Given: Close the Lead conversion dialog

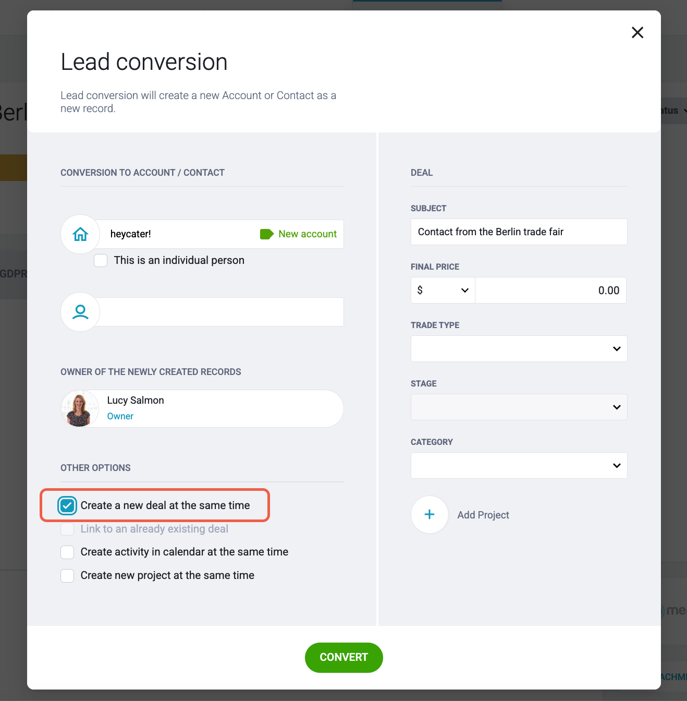Looking at the screenshot, I should [637, 32].
